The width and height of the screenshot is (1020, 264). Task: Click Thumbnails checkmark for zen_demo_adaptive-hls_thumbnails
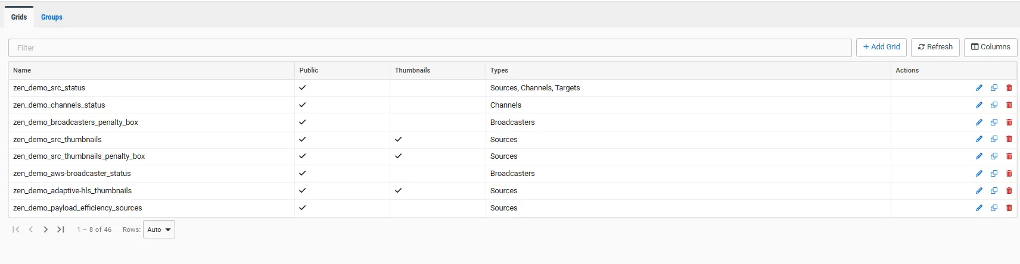click(398, 190)
